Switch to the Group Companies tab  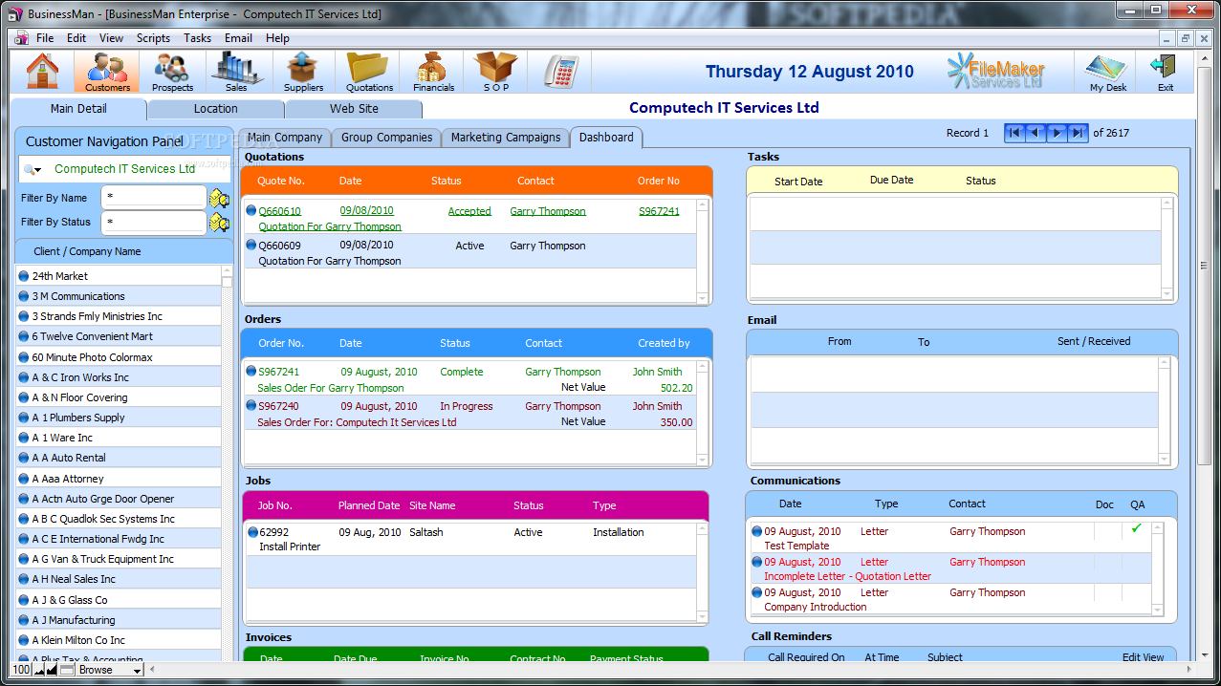pyautogui.click(x=387, y=138)
